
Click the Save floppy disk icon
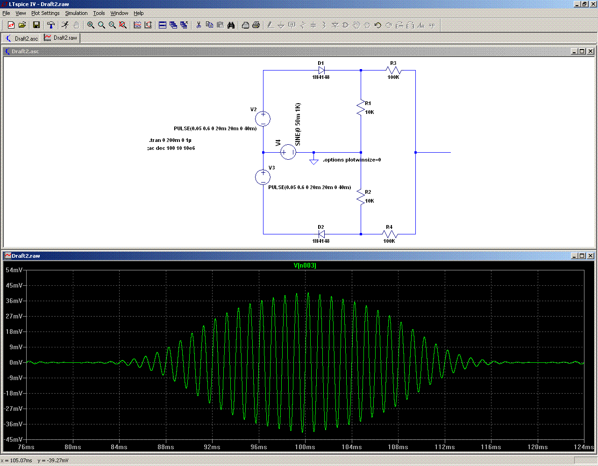tap(36, 25)
